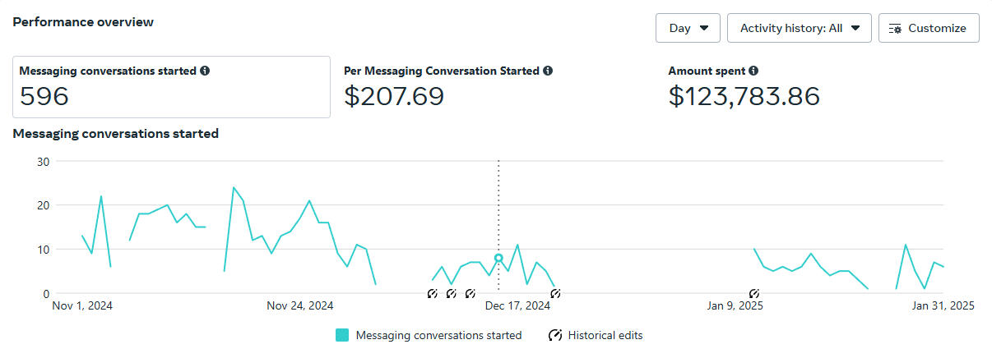Viewport: 992px width, 358px height.
Task: Click historical edit marker after Dec 17, 2024
Action: point(555,293)
